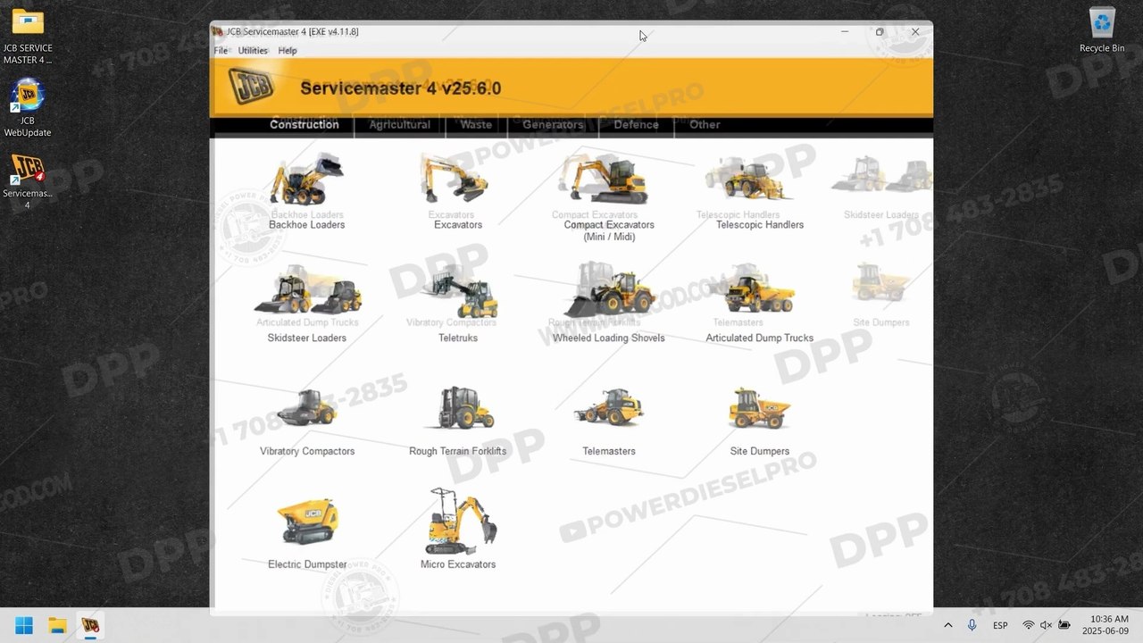Screen dimensions: 1143x643
Task: Click the Excavators label text
Action: 458,225
